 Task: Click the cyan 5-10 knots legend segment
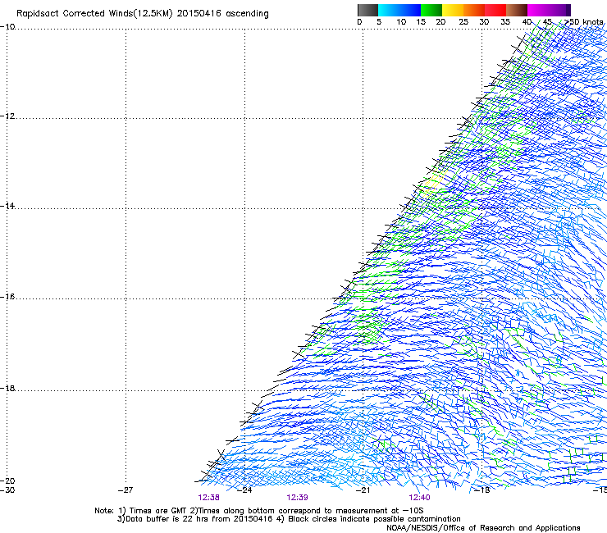coord(389,10)
